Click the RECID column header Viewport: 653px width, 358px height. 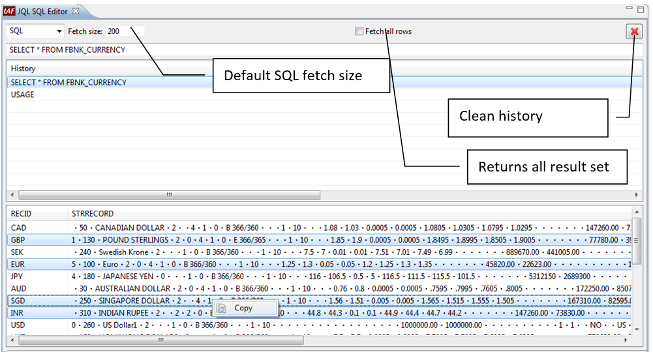22,214
